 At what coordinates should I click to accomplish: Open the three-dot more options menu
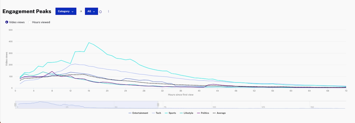108,11
